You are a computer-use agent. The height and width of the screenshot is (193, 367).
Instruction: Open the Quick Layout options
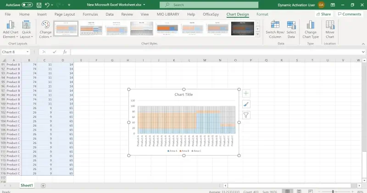(27, 25)
